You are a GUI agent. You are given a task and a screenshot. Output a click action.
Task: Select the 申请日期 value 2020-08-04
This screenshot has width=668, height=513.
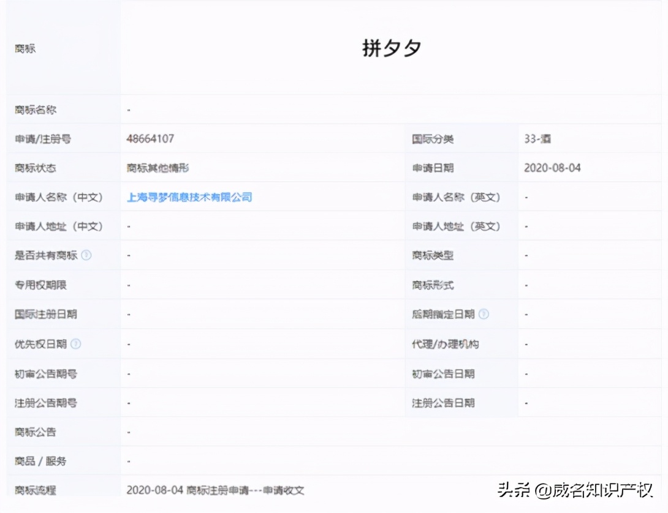[x=551, y=168]
